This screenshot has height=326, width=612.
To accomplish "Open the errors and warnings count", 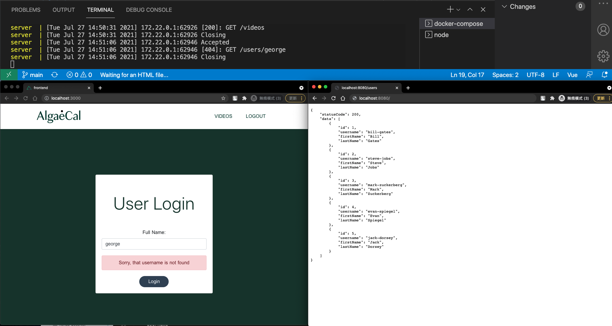I will coord(79,75).
